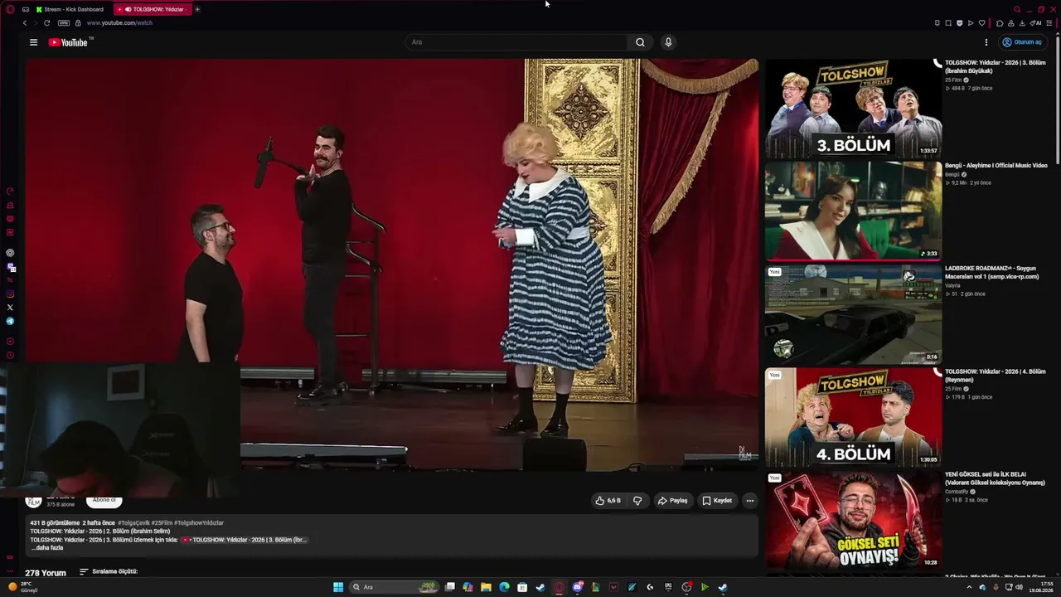1061x597 pixels.
Task: Open the Sıralama ölçütü sort dropdown
Action: 109,572
